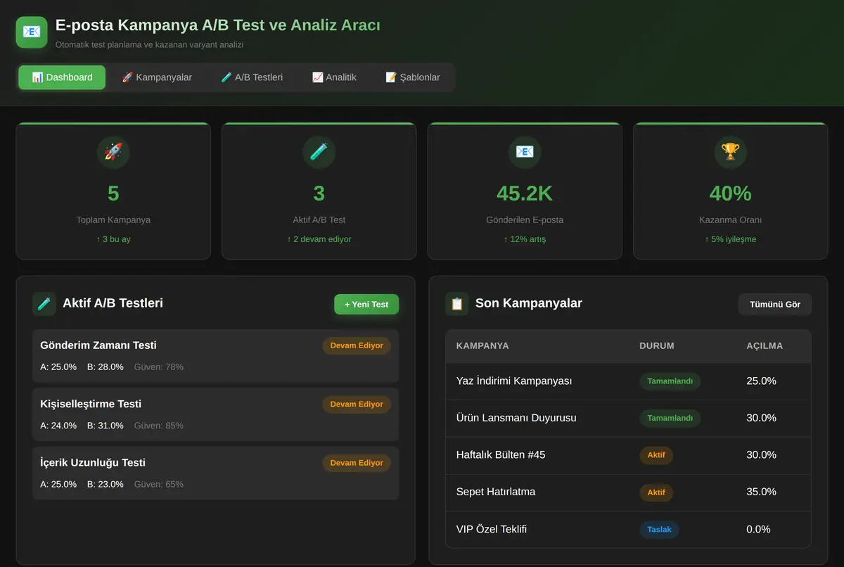This screenshot has width=844, height=567.
Task: Click the 40% win rate figure
Action: 731,193
